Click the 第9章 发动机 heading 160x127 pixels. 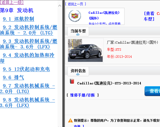click(17, 10)
